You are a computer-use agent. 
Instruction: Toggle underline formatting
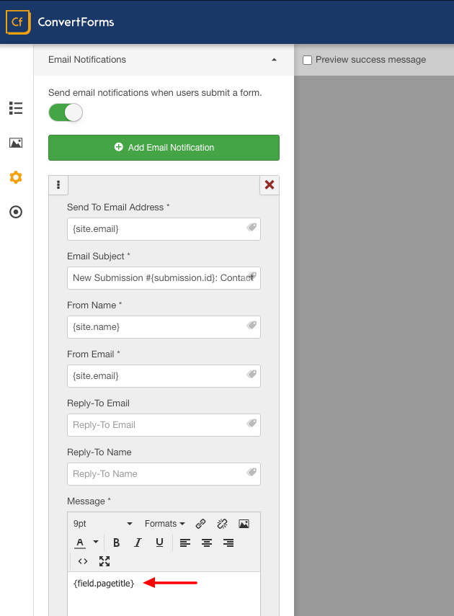[159, 543]
